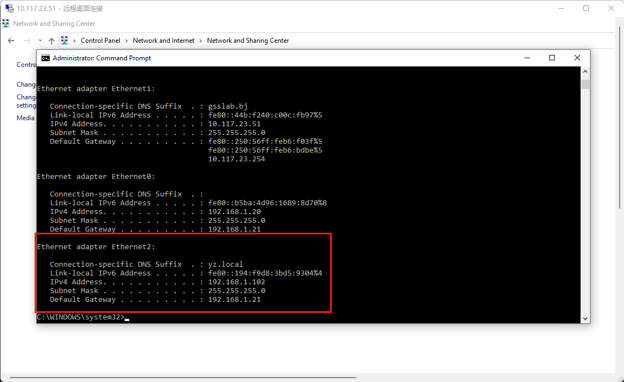Image resolution: width=624 pixels, height=382 pixels.
Task: Expand chevron after Control Panel breadcrumb
Action: pyautogui.click(x=126, y=41)
